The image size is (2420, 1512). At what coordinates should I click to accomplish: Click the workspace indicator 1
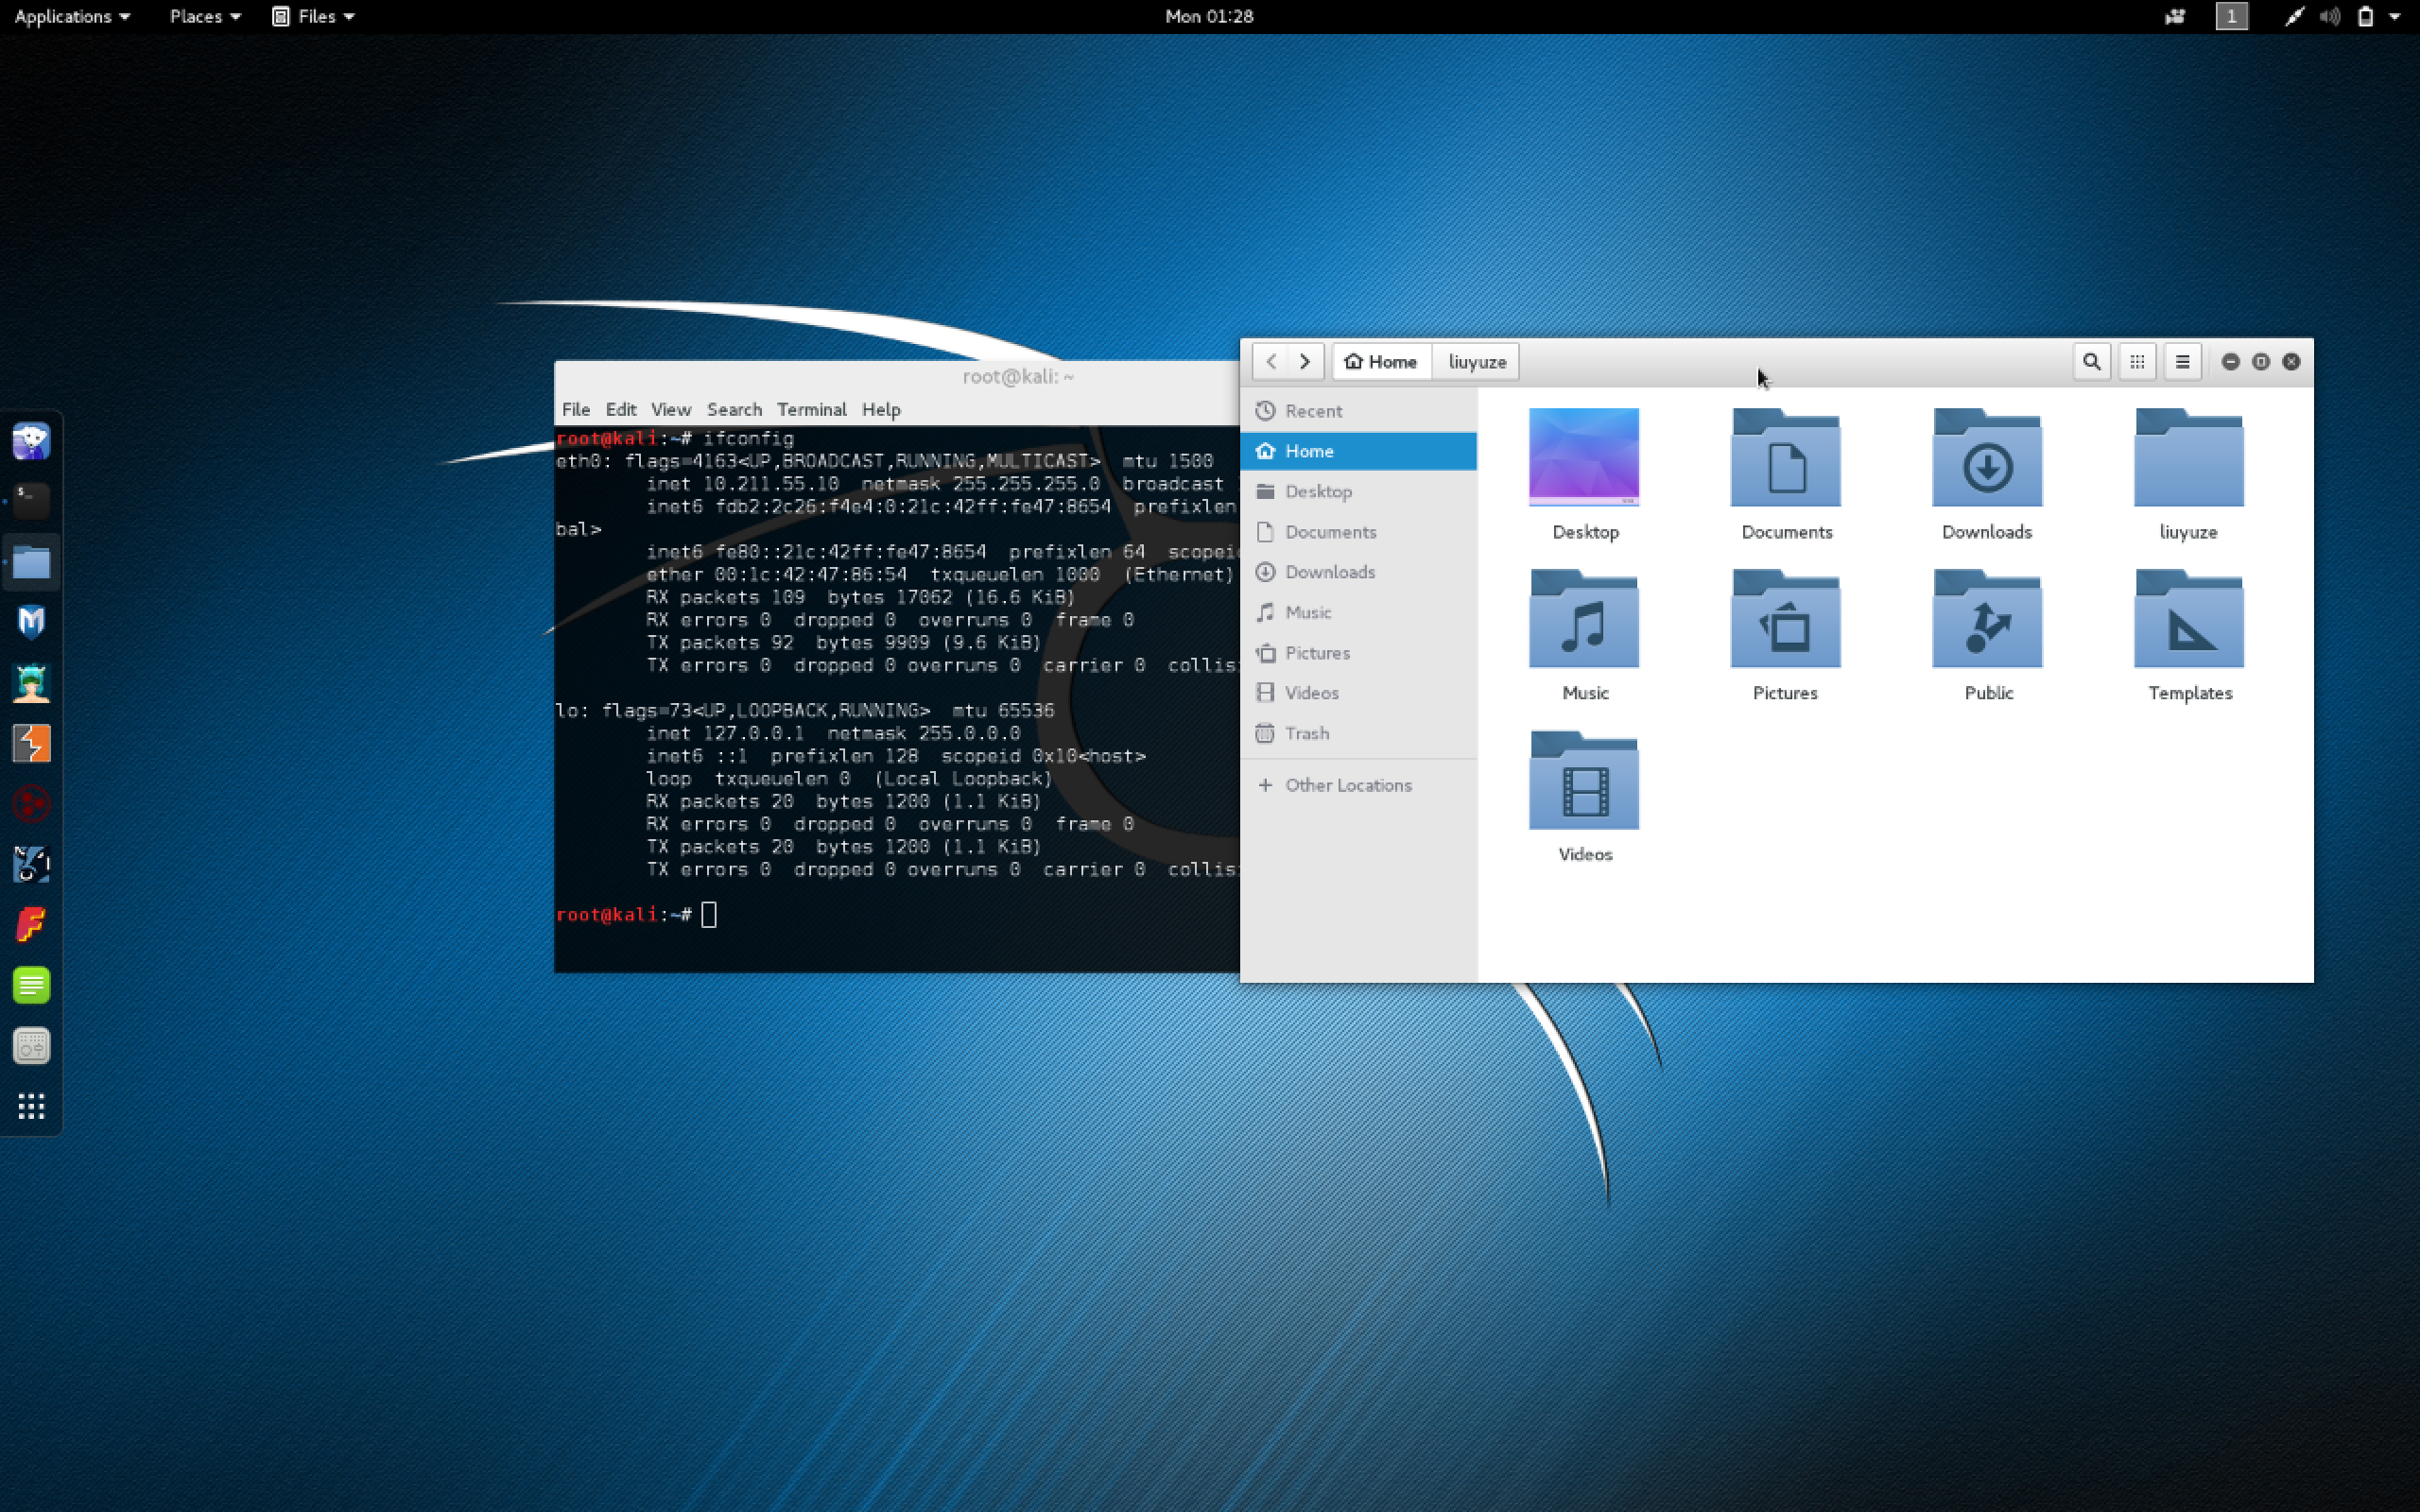(2231, 16)
